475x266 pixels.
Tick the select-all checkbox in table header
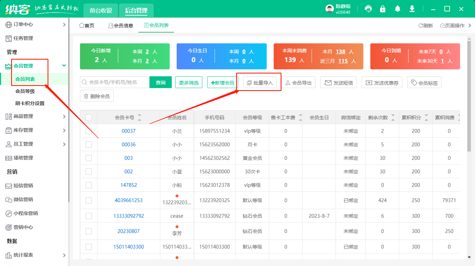click(89, 117)
